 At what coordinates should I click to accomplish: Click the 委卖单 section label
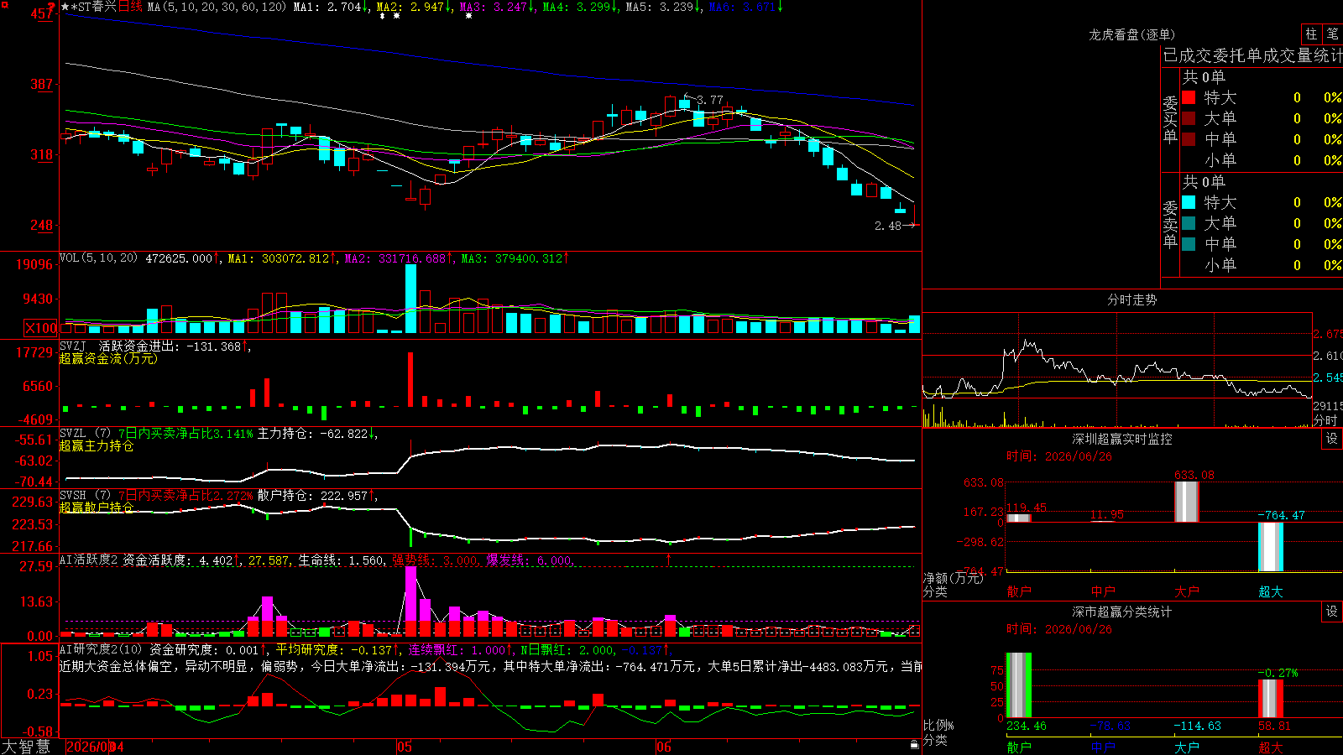click(1170, 223)
